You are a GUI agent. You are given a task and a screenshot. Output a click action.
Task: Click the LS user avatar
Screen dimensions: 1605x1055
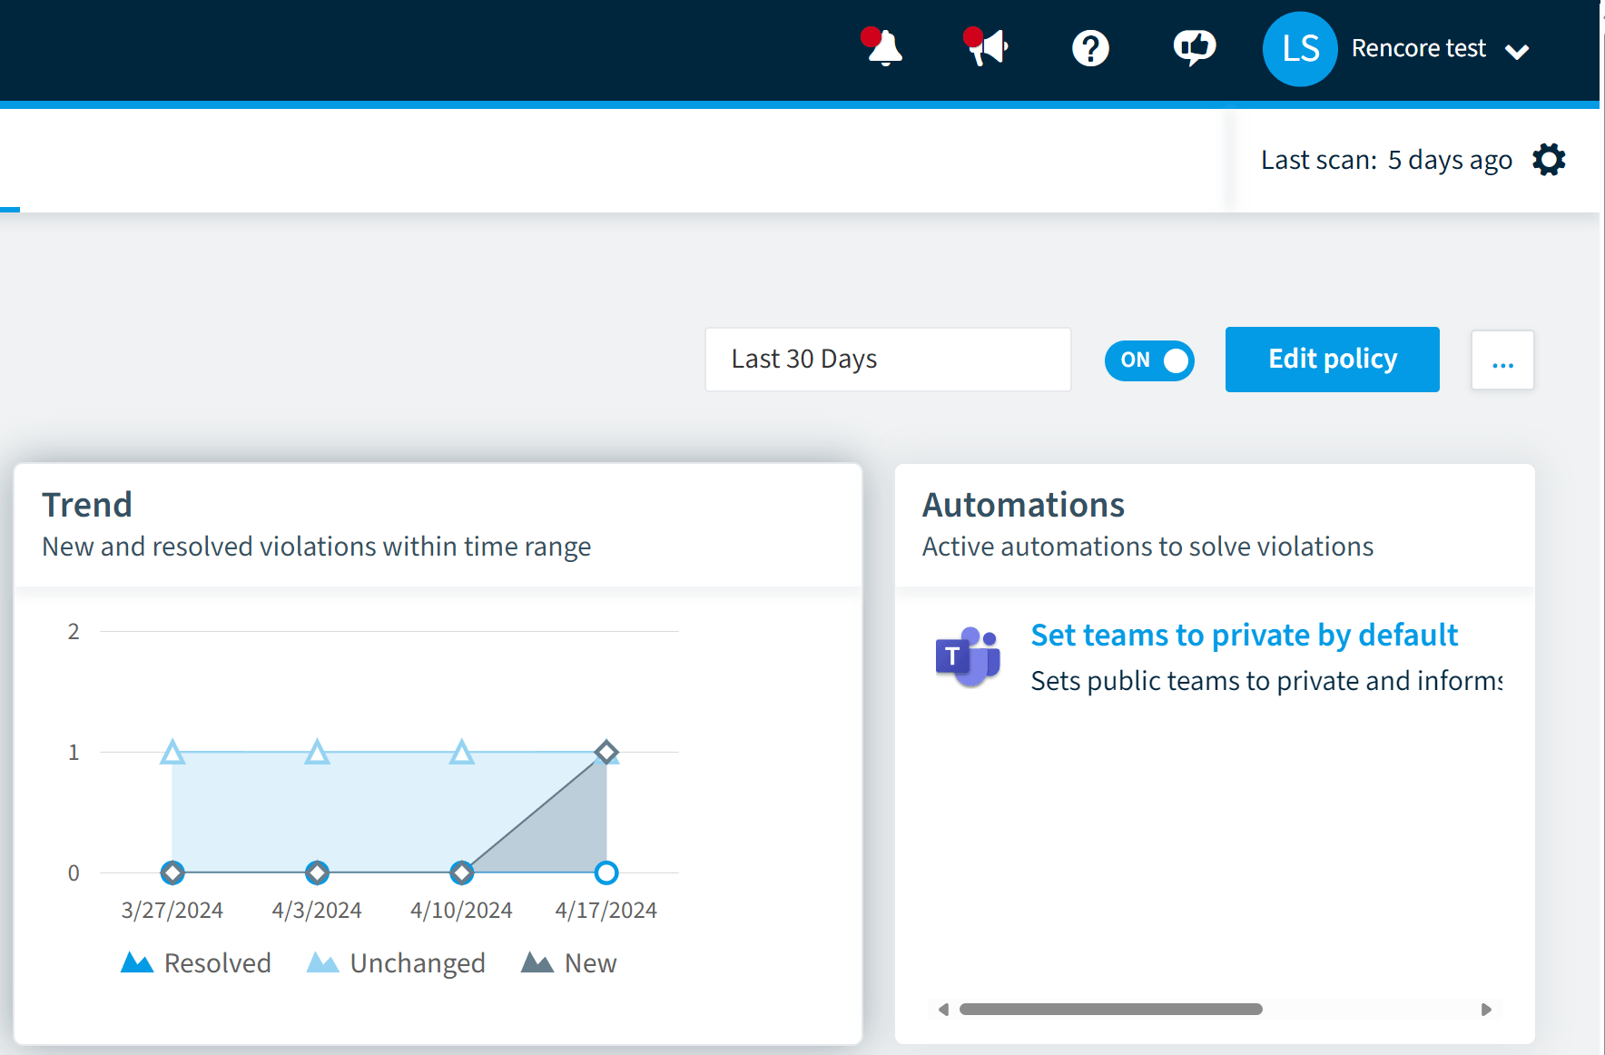1299,49
